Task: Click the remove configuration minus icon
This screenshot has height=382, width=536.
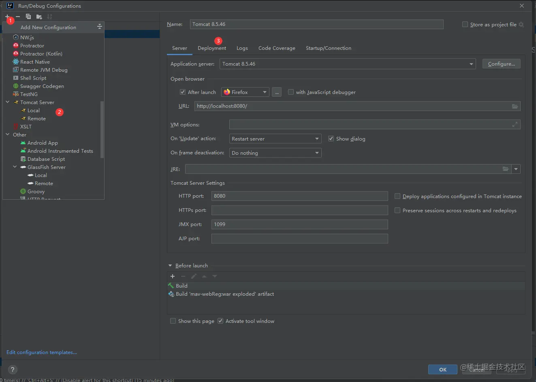Action: point(18,17)
